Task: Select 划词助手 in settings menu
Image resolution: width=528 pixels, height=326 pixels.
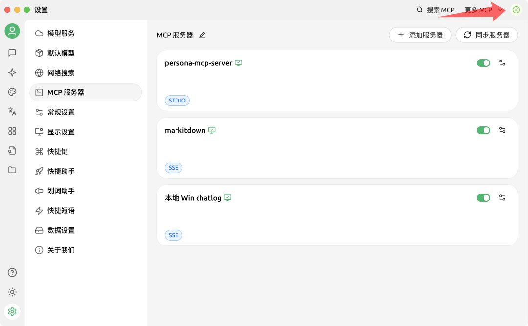Action: [x=86, y=191]
